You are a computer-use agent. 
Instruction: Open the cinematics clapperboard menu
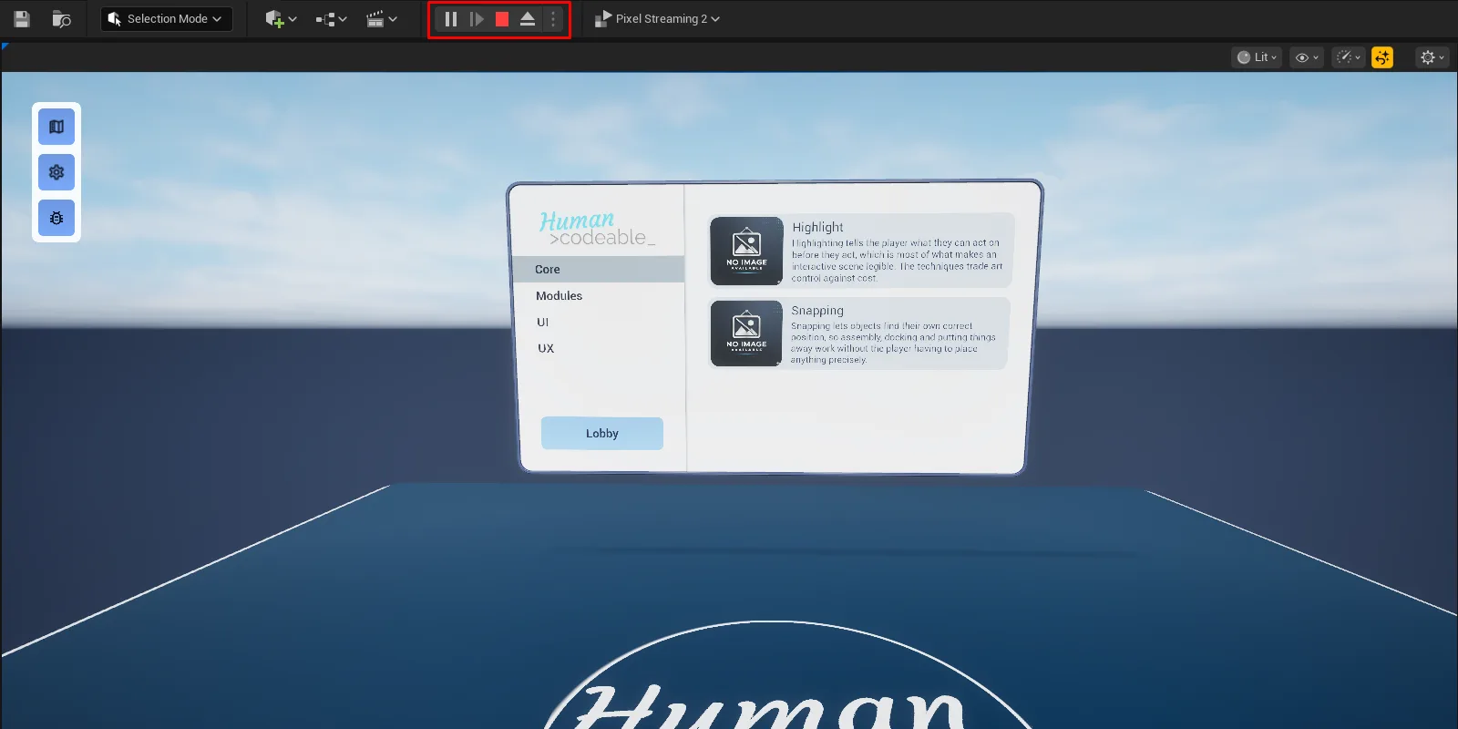tap(381, 19)
